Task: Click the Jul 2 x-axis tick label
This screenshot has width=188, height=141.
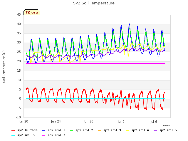Action: tap(121, 122)
